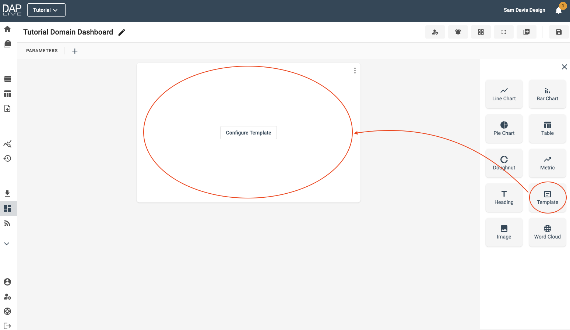Image resolution: width=570 pixels, height=330 pixels.
Task: Select the Template widget tile
Action: coord(547,198)
